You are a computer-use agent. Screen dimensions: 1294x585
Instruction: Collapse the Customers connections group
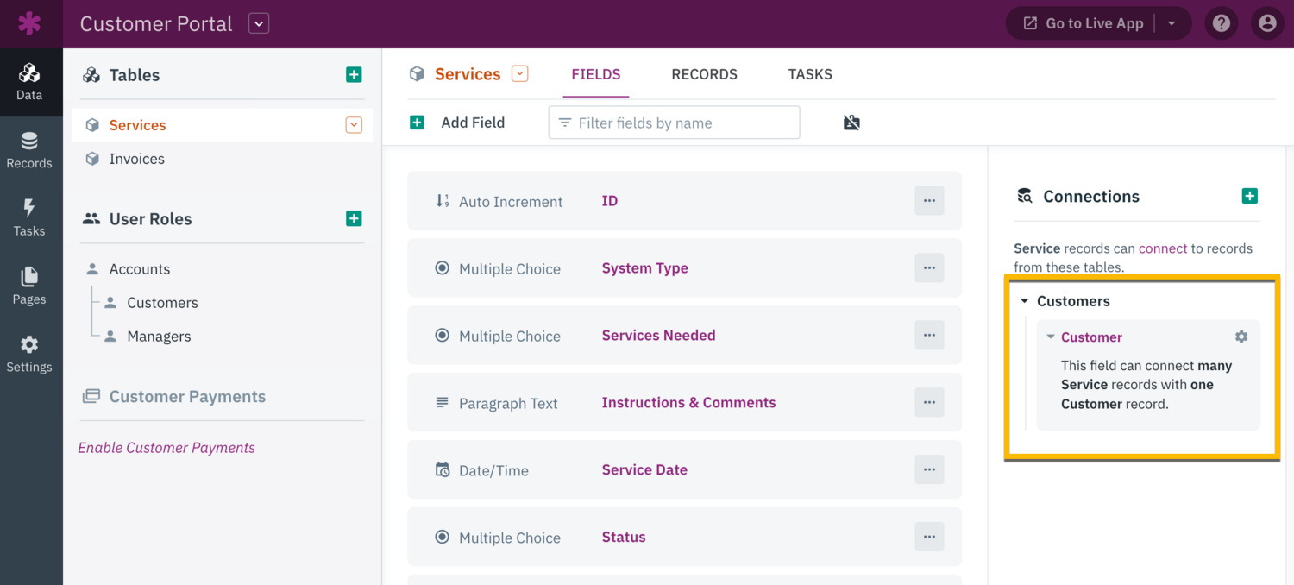pos(1025,301)
